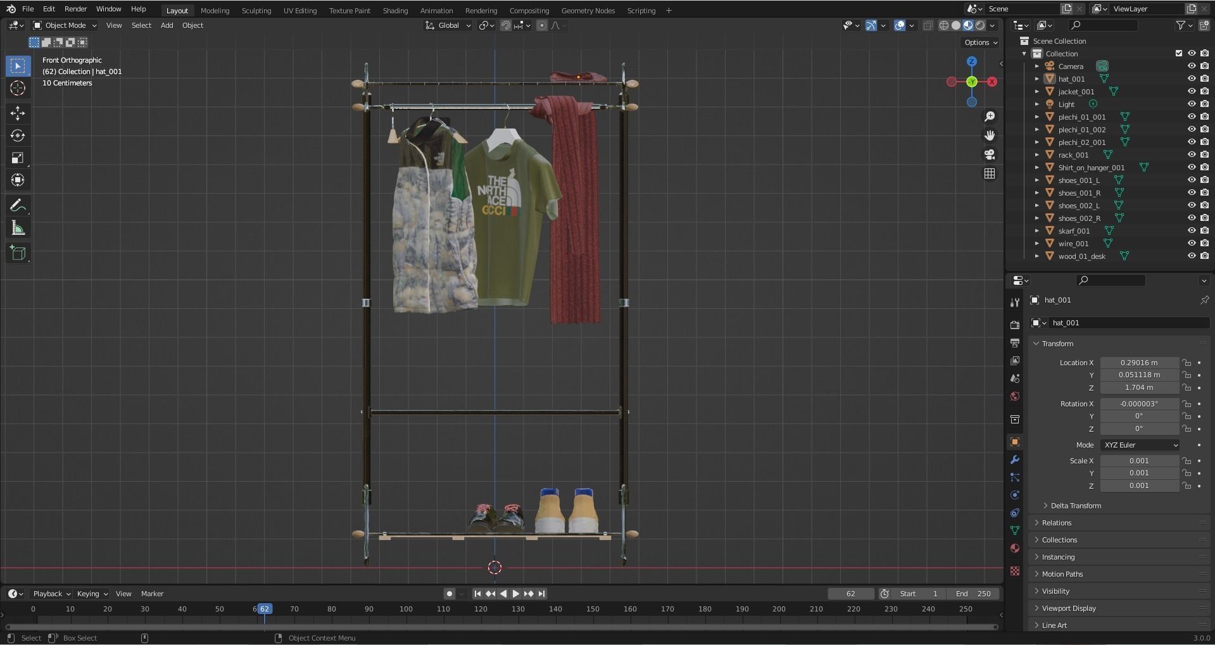Uncheck the Collection exclude checkbox
Viewport: 1215px width, 645px height.
coord(1178,54)
